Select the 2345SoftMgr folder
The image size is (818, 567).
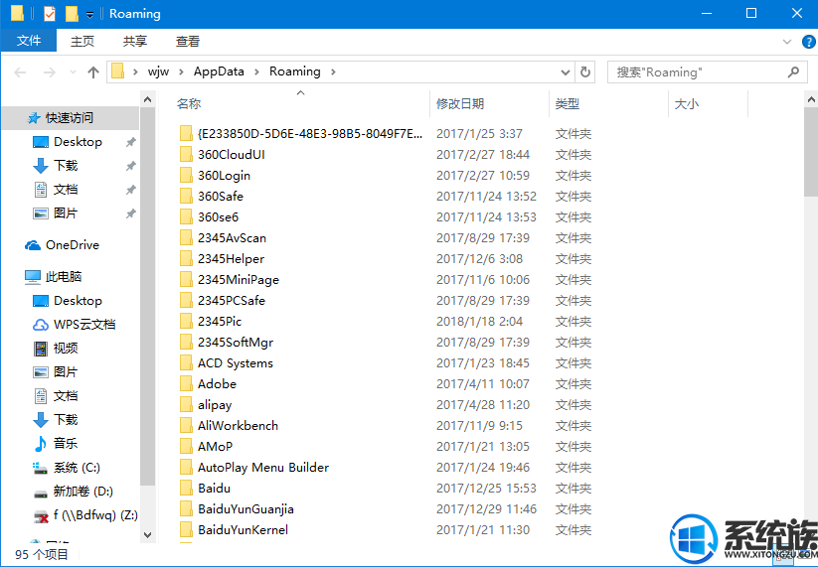click(x=236, y=343)
